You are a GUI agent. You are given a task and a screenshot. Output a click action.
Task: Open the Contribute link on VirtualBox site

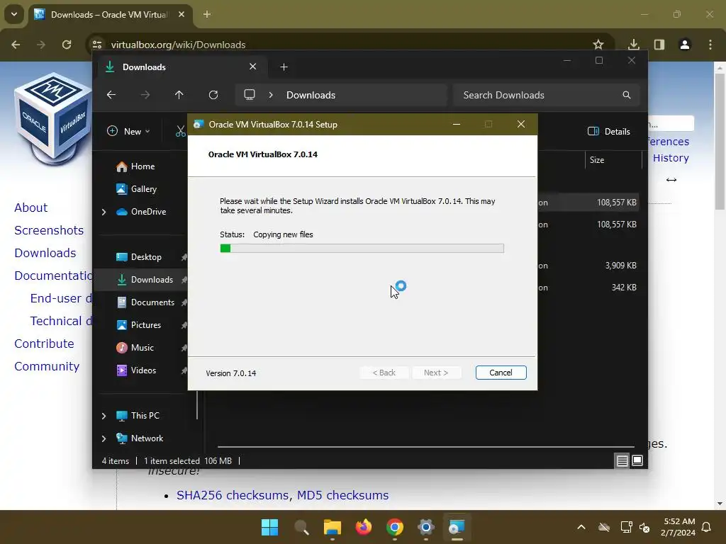[44, 344]
